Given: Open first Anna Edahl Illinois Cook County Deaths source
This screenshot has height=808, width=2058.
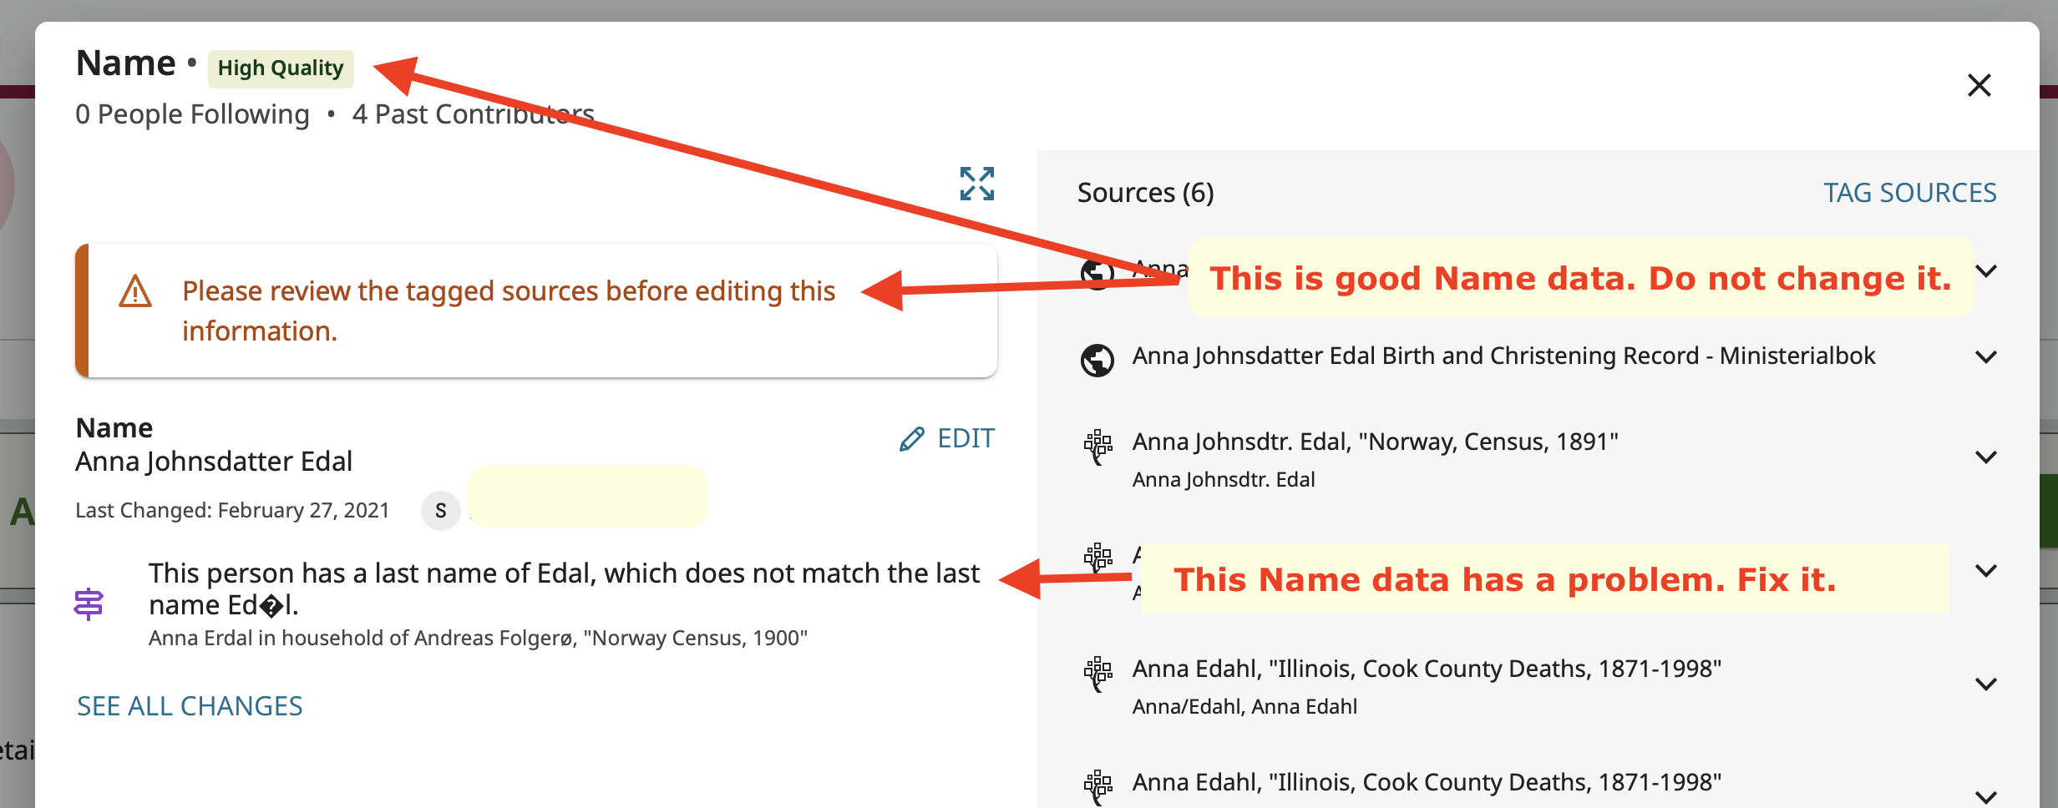Looking at the screenshot, I should (1427, 669).
